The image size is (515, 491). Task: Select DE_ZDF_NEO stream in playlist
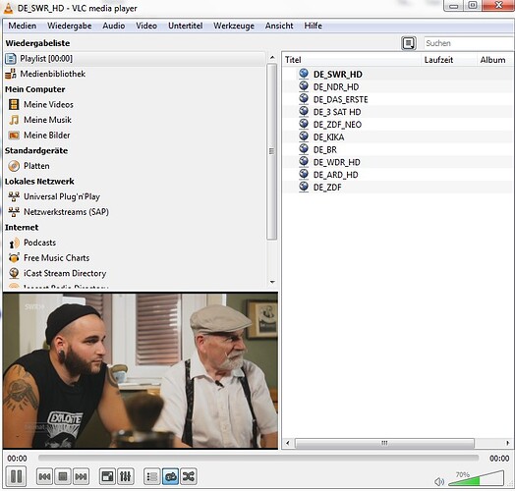tap(337, 125)
